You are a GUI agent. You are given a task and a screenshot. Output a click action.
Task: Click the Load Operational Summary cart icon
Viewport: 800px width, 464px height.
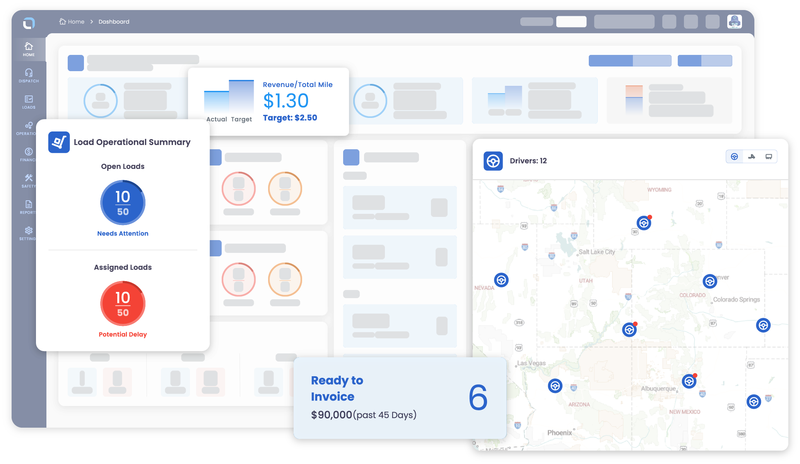pyautogui.click(x=59, y=142)
